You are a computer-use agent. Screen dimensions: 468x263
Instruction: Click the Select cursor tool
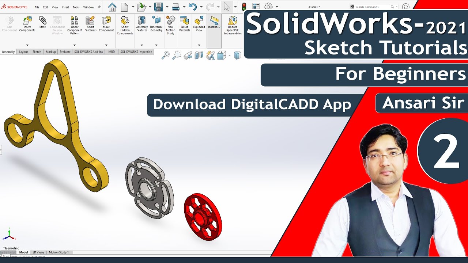click(227, 7)
